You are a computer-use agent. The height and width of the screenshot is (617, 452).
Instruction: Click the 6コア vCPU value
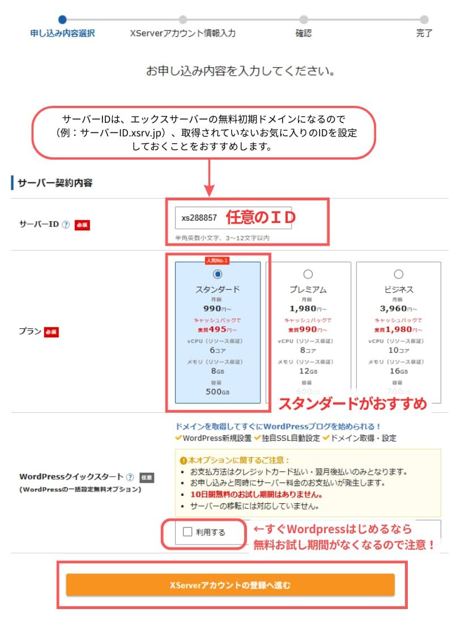coord(218,350)
